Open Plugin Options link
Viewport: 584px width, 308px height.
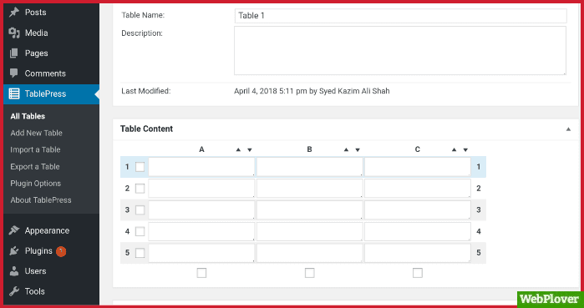35,183
